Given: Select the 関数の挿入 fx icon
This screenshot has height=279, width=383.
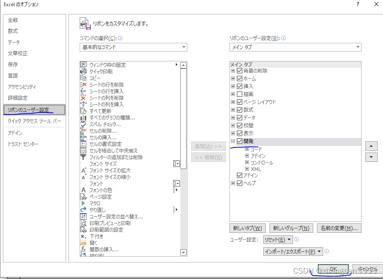Looking at the screenshot, I should [x=83, y=249].
